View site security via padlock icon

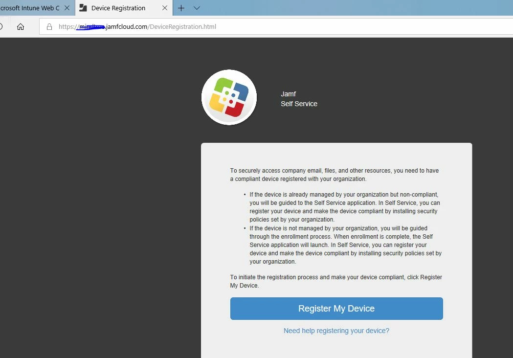49,26
